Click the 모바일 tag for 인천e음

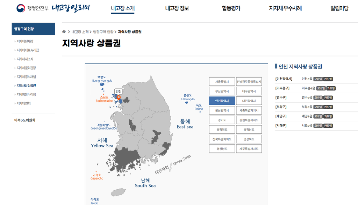[x=318, y=79]
